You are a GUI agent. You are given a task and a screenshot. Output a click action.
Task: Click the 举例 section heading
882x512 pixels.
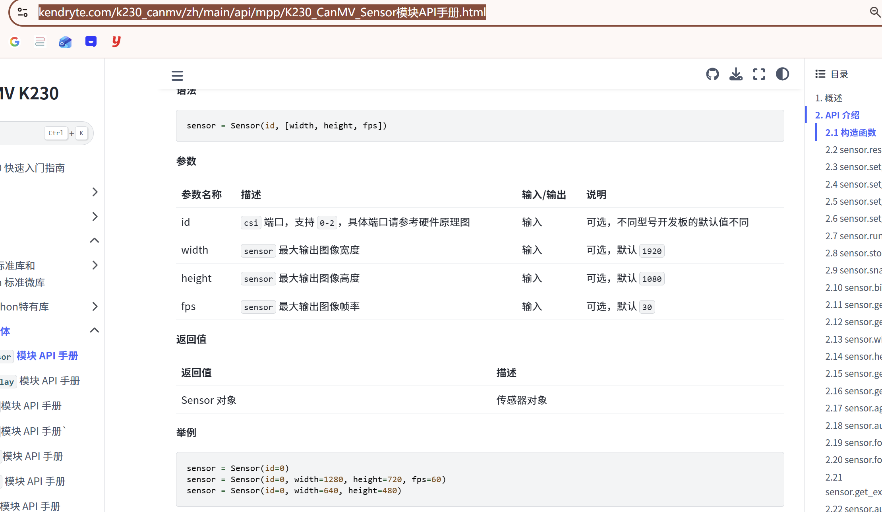click(x=186, y=432)
